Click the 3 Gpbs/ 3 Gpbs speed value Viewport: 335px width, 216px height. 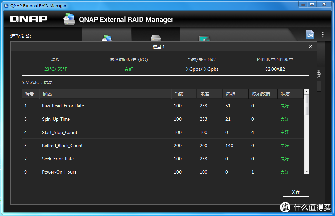202,69
